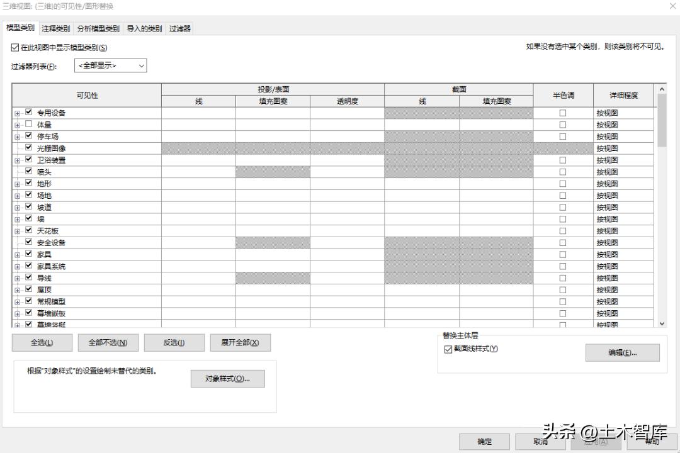The height and width of the screenshot is (453, 680).
Task: Open the 过滤器列表 dropdown showing 全部显示
Action: (x=142, y=65)
